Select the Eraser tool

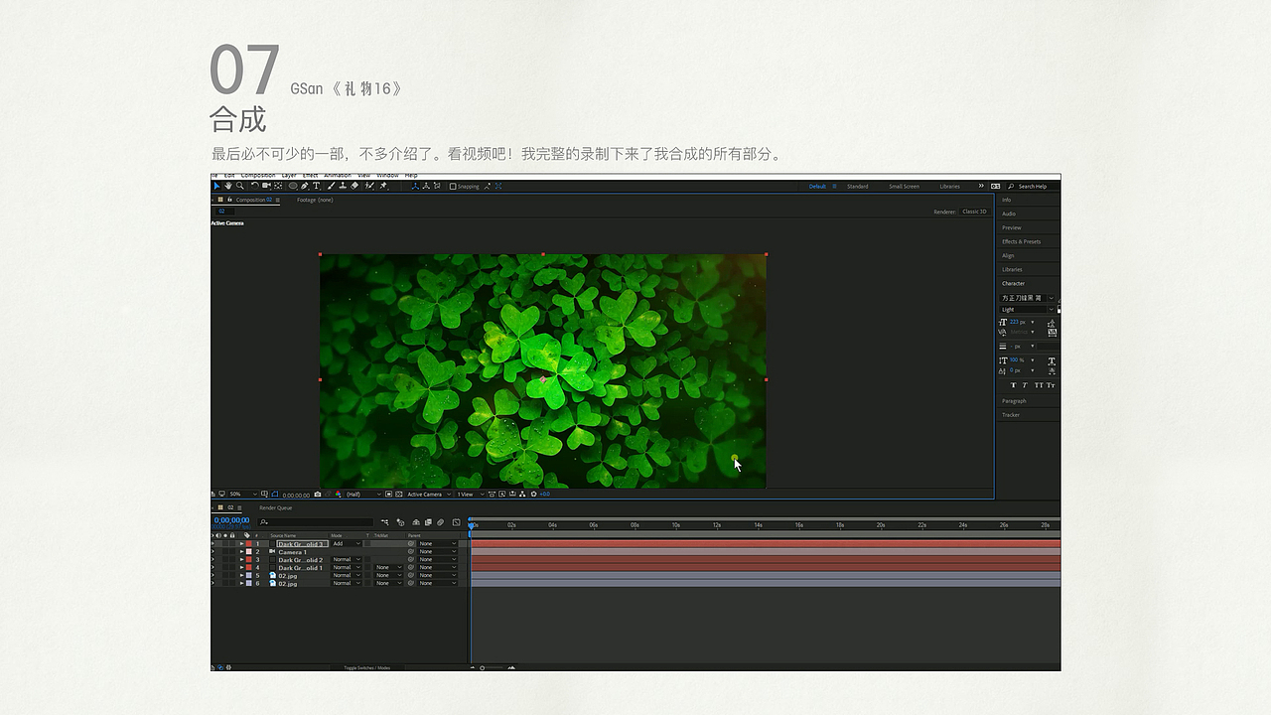point(354,186)
